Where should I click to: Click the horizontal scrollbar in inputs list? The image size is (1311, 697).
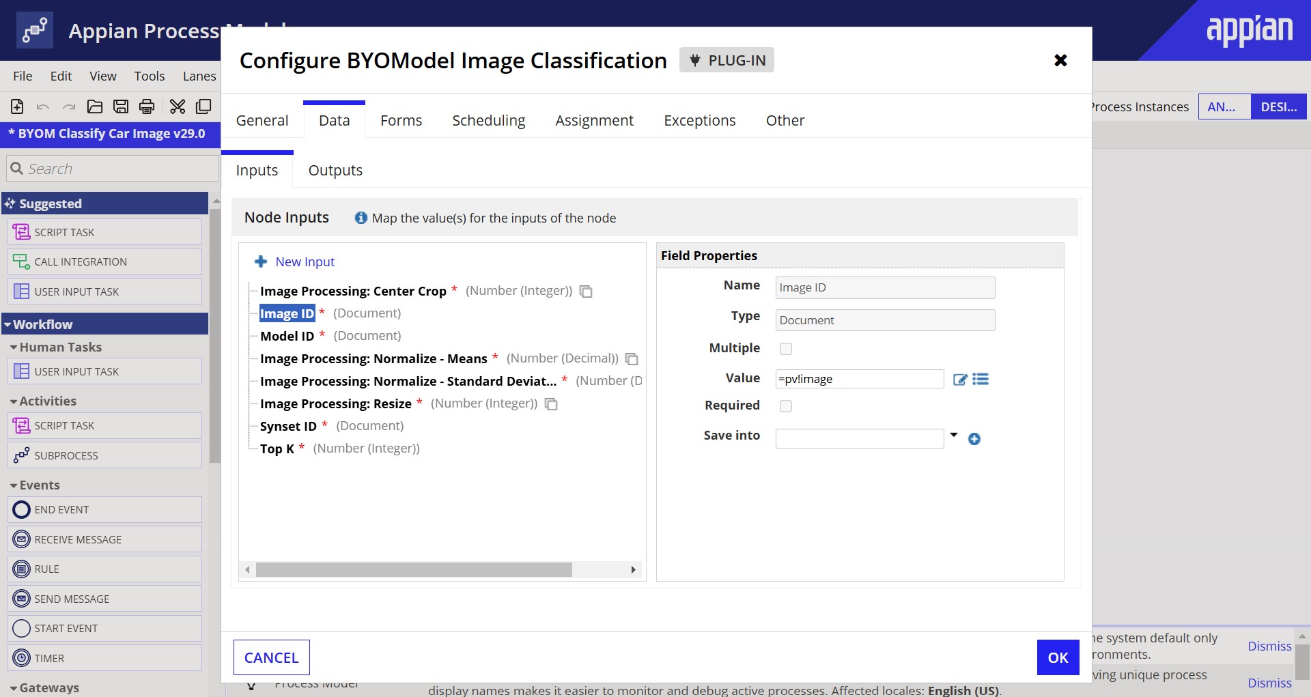[x=413, y=569]
